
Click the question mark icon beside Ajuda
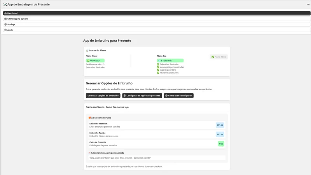[5, 30]
